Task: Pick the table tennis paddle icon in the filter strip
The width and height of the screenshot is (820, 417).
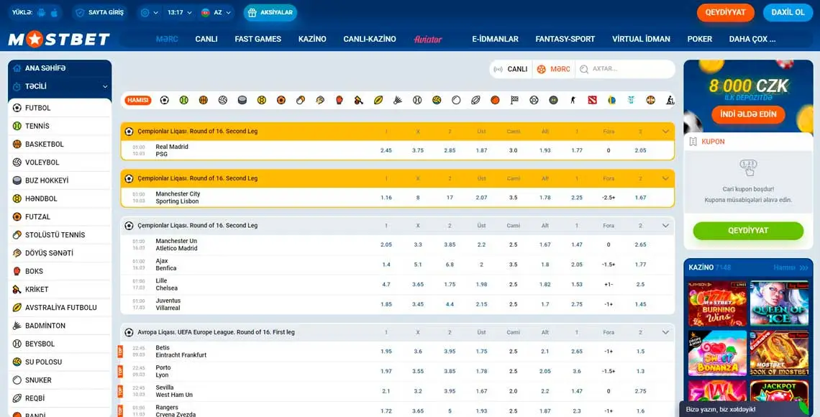Action: (301, 100)
